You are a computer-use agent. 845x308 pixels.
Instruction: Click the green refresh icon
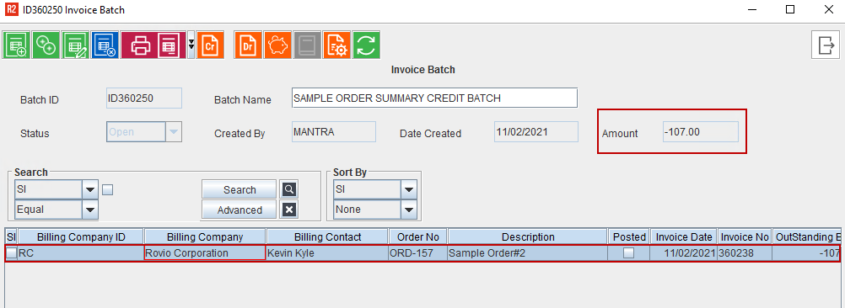point(366,45)
